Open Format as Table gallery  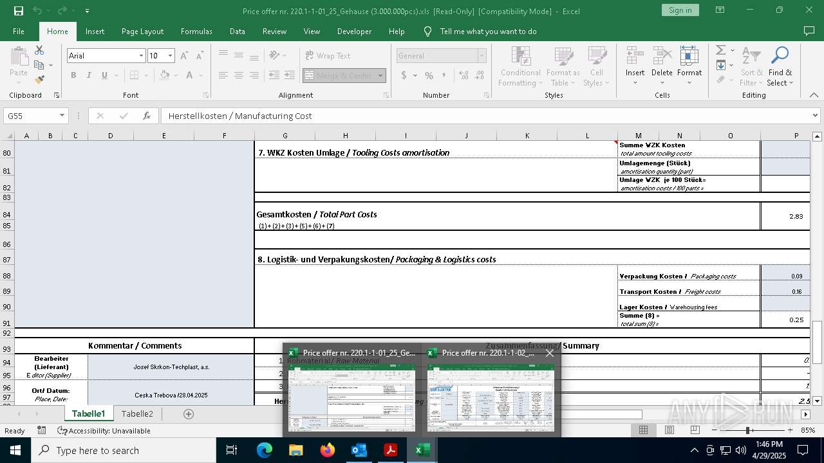[563, 66]
